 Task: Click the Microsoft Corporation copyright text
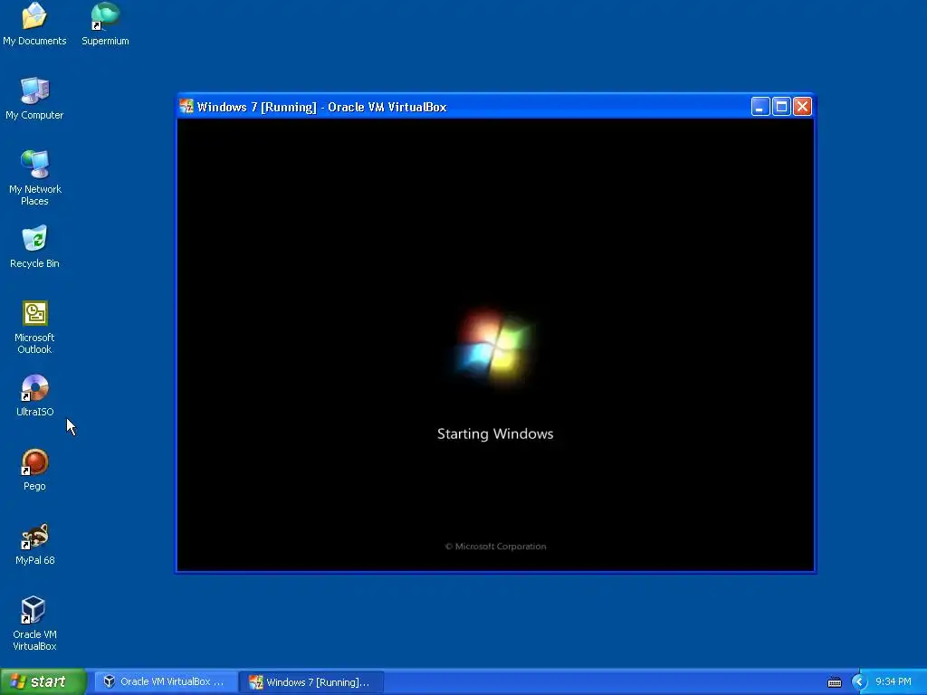(x=495, y=546)
